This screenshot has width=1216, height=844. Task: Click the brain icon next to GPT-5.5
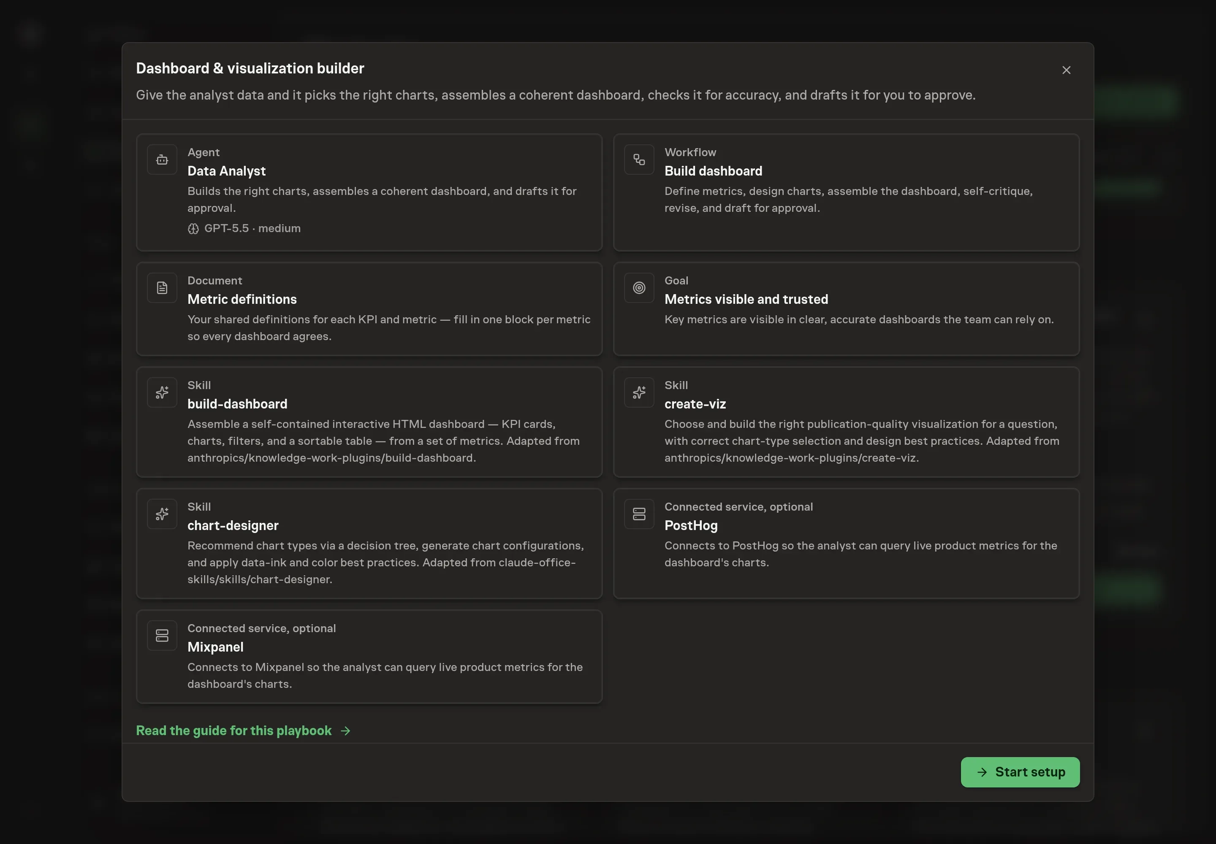tap(193, 228)
